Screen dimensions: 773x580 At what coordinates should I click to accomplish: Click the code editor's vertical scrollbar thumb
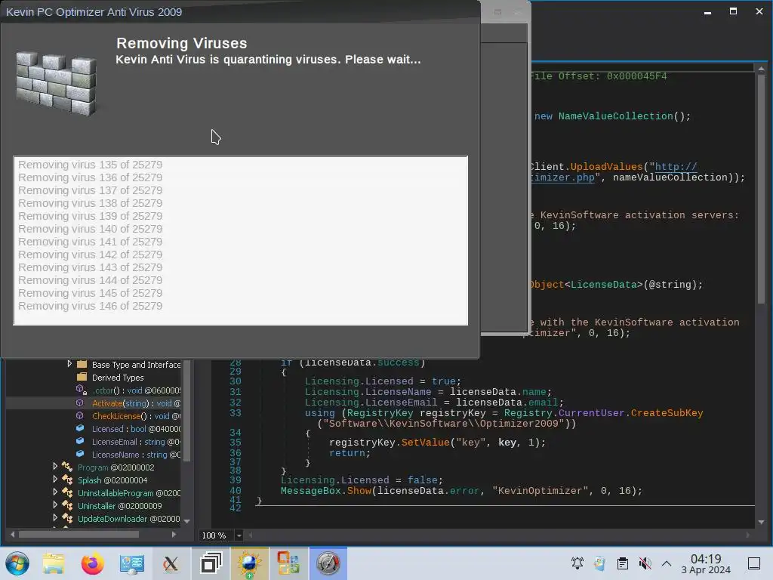pyautogui.click(x=762, y=188)
